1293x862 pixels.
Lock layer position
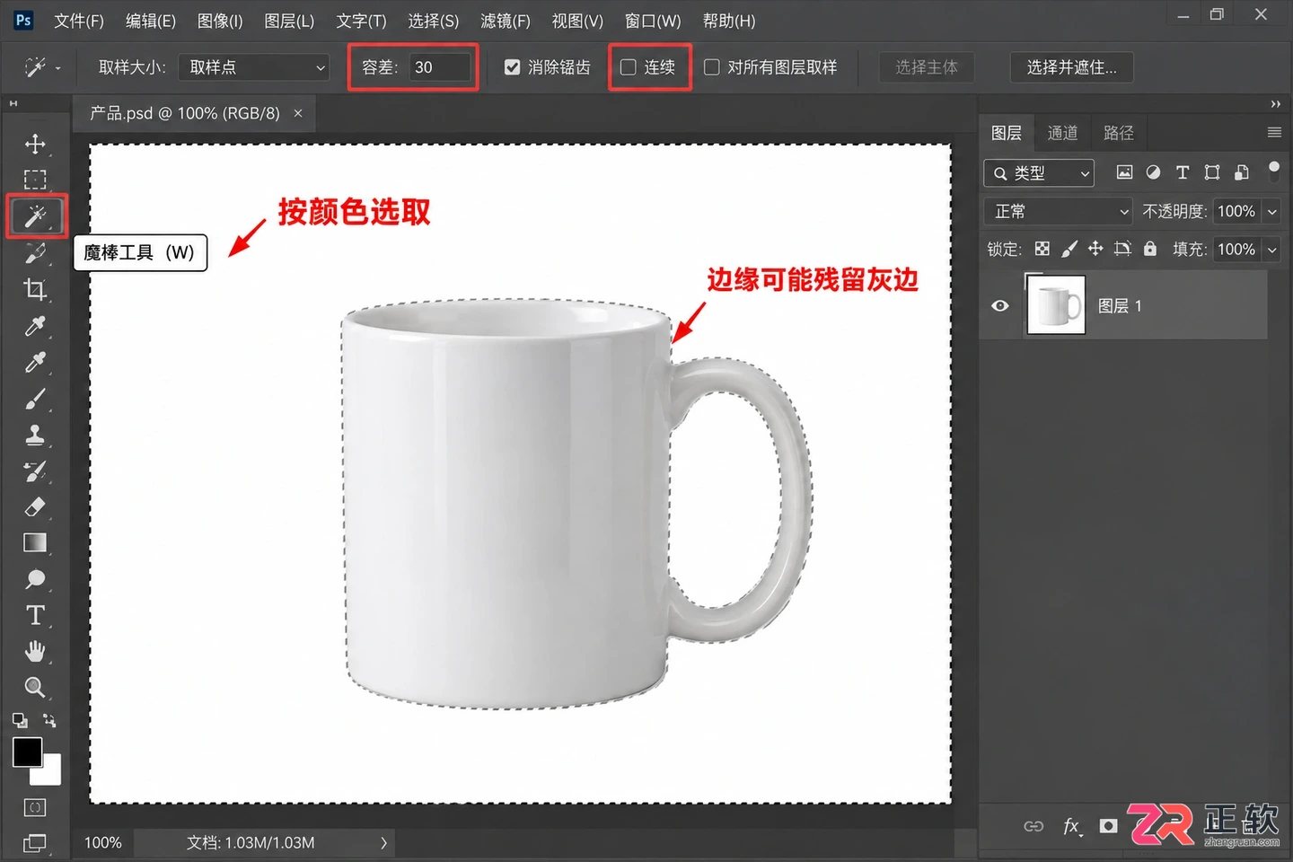(x=1095, y=249)
